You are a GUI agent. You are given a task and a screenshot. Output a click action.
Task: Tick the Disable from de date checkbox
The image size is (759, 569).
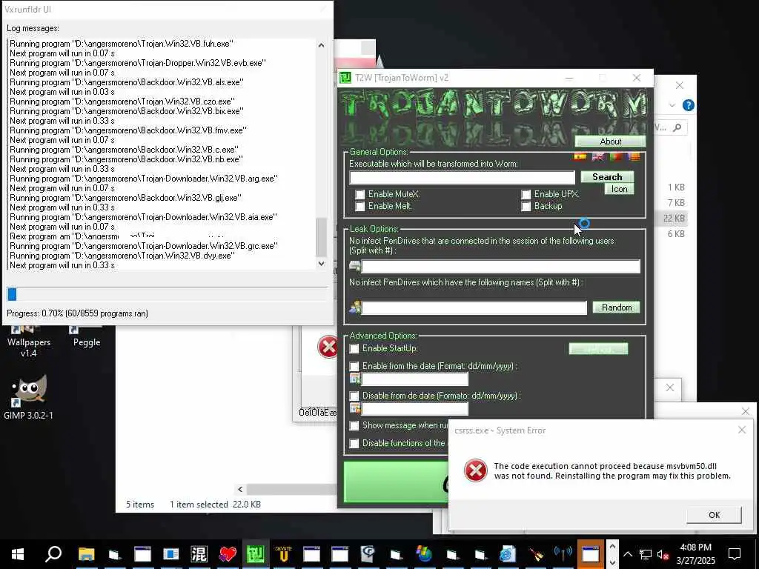tap(354, 396)
